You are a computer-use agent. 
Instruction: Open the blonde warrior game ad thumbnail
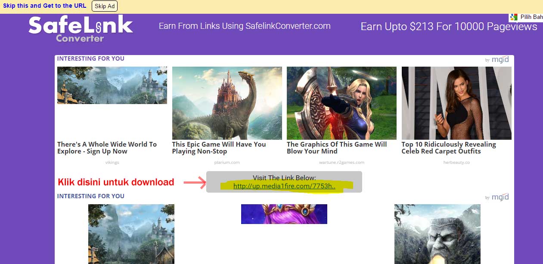341,103
